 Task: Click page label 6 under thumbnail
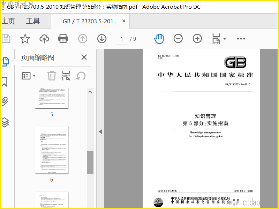click(52, 180)
